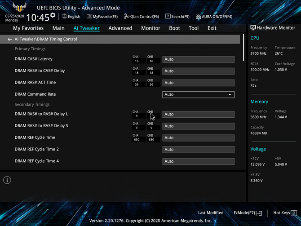
Task: Go to the Boot tab
Action: 174,28
